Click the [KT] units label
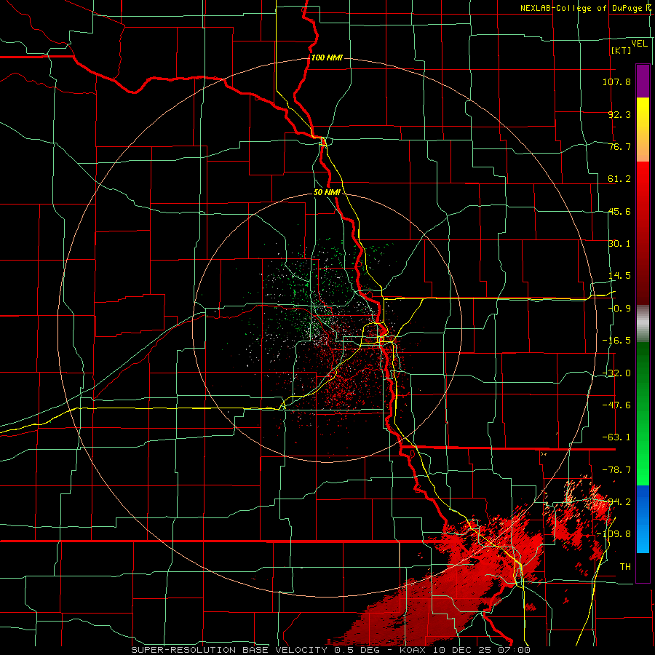 pyautogui.click(x=622, y=50)
